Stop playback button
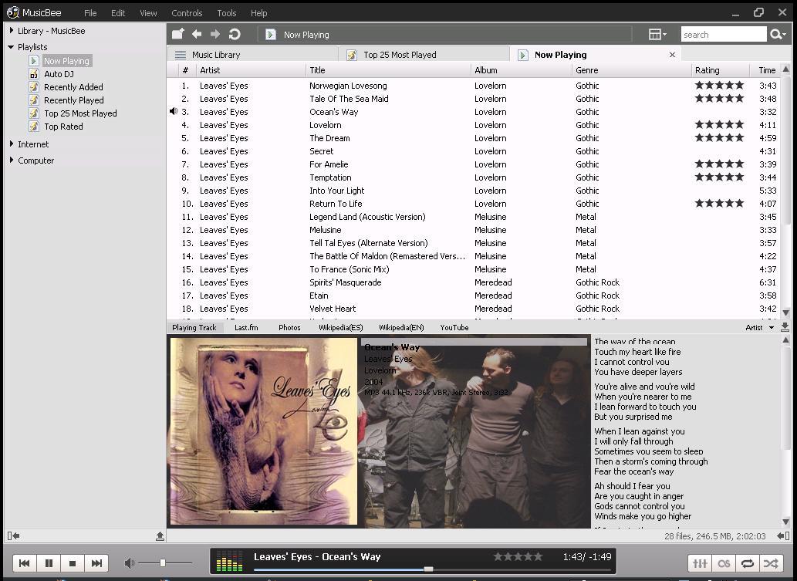Screen dimensions: 797x581 [x=73, y=562]
